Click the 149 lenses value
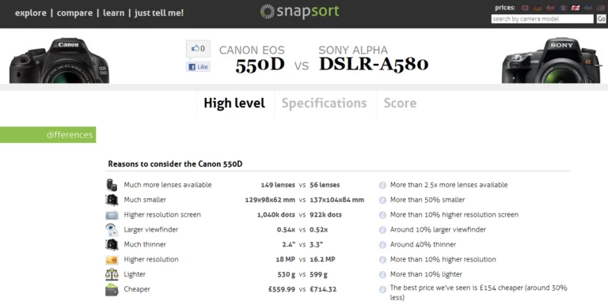 pyautogui.click(x=278, y=185)
